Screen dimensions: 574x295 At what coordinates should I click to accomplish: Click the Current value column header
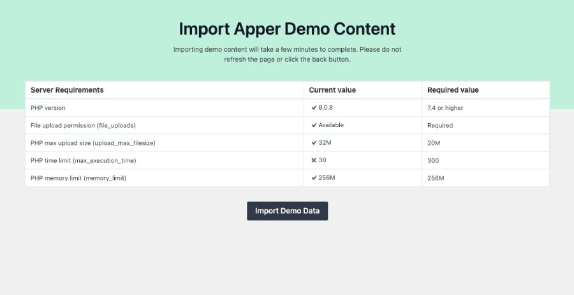(332, 90)
